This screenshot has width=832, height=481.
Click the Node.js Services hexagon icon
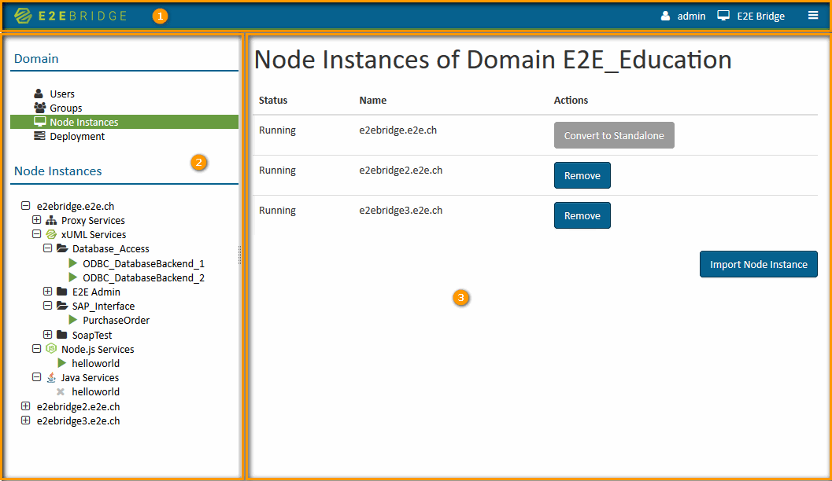coord(51,349)
